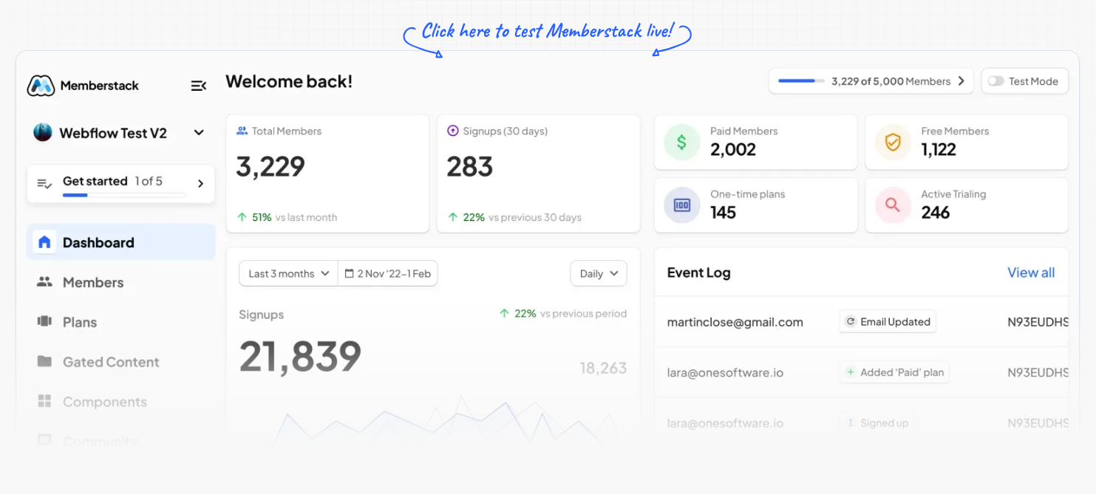Open the Dashboard menu item
Viewport: 1096px width, 494px height.
[x=121, y=242]
